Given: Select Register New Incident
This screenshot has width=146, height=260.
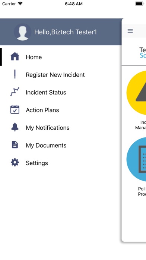Looking at the screenshot, I should coord(61,75).
